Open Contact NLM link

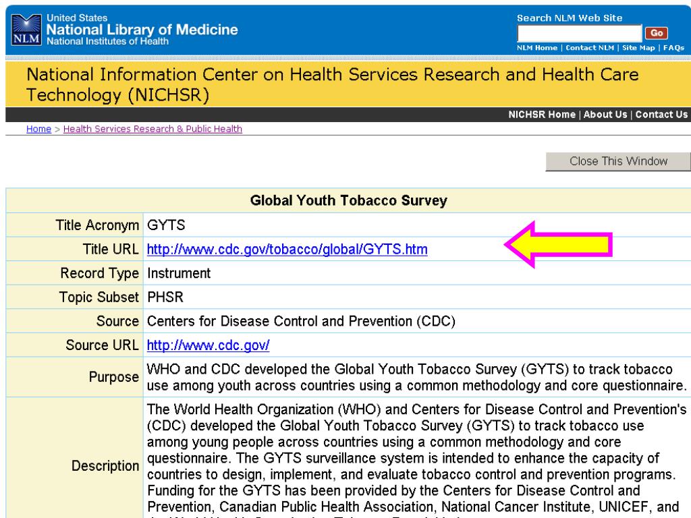pyautogui.click(x=590, y=48)
